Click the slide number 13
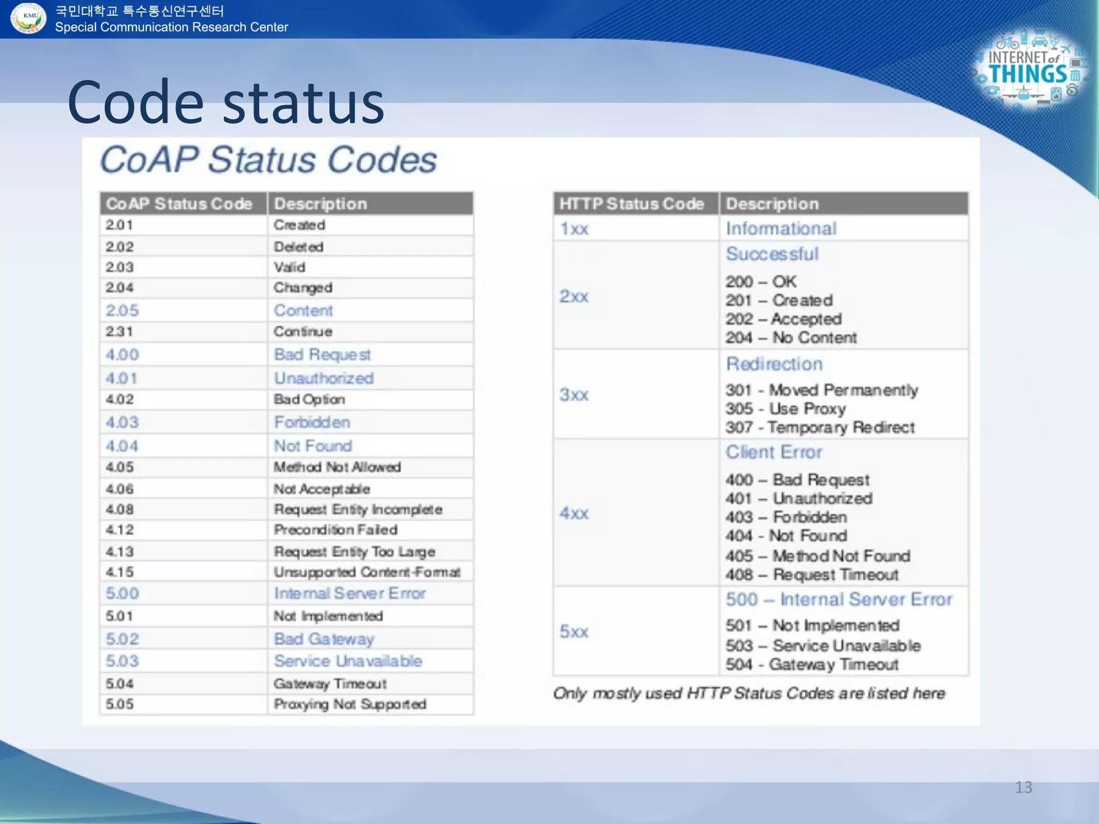The height and width of the screenshot is (824, 1099). 1023,787
